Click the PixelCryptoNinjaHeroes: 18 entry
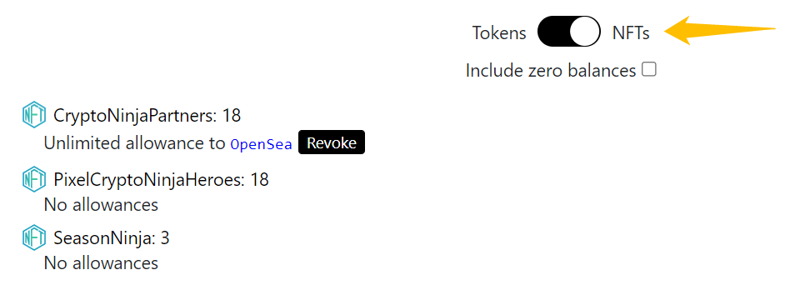 click(161, 180)
